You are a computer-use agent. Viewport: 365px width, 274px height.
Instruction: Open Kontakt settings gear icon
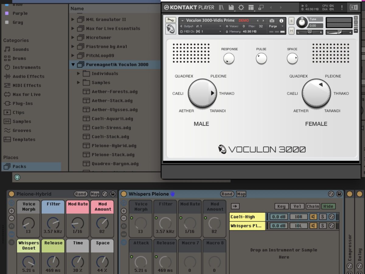tap(241, 8)
